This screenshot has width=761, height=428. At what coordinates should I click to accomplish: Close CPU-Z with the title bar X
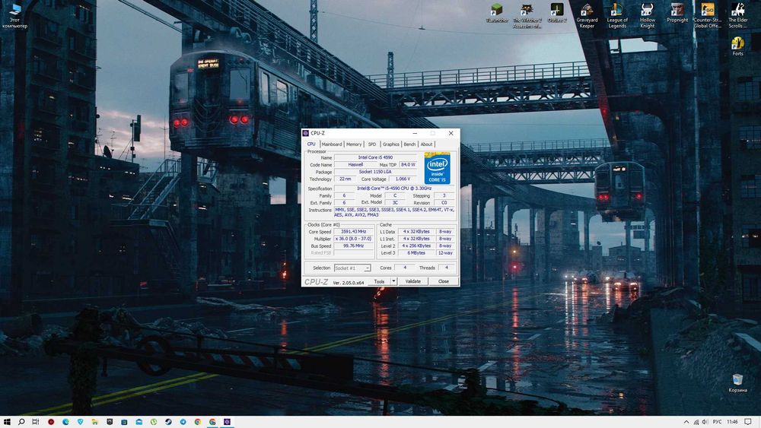point(451,133)
